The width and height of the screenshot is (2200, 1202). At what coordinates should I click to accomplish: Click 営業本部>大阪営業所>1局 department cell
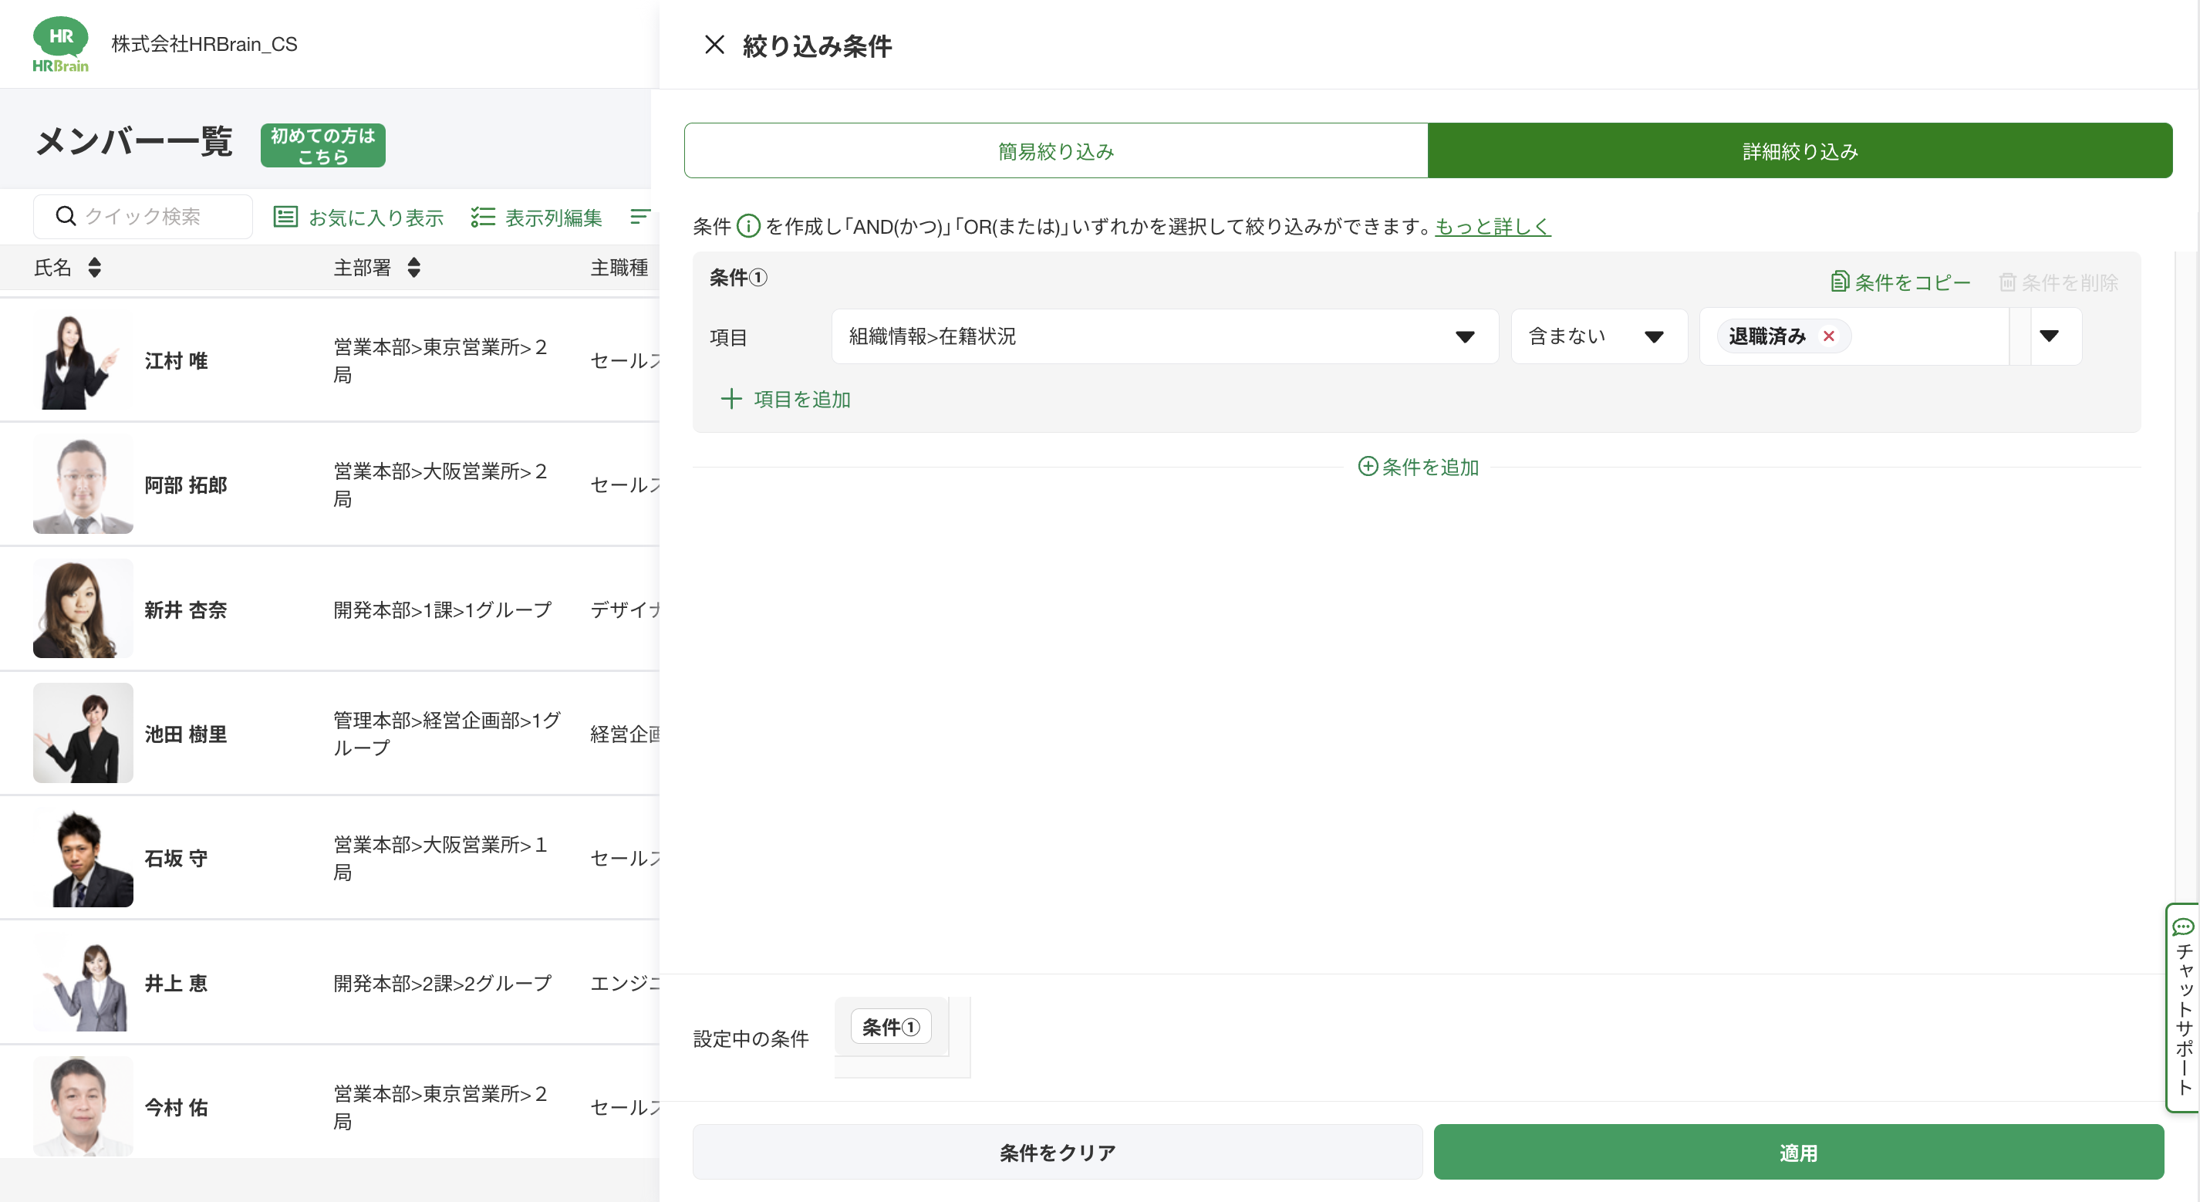tap(440, 859)
